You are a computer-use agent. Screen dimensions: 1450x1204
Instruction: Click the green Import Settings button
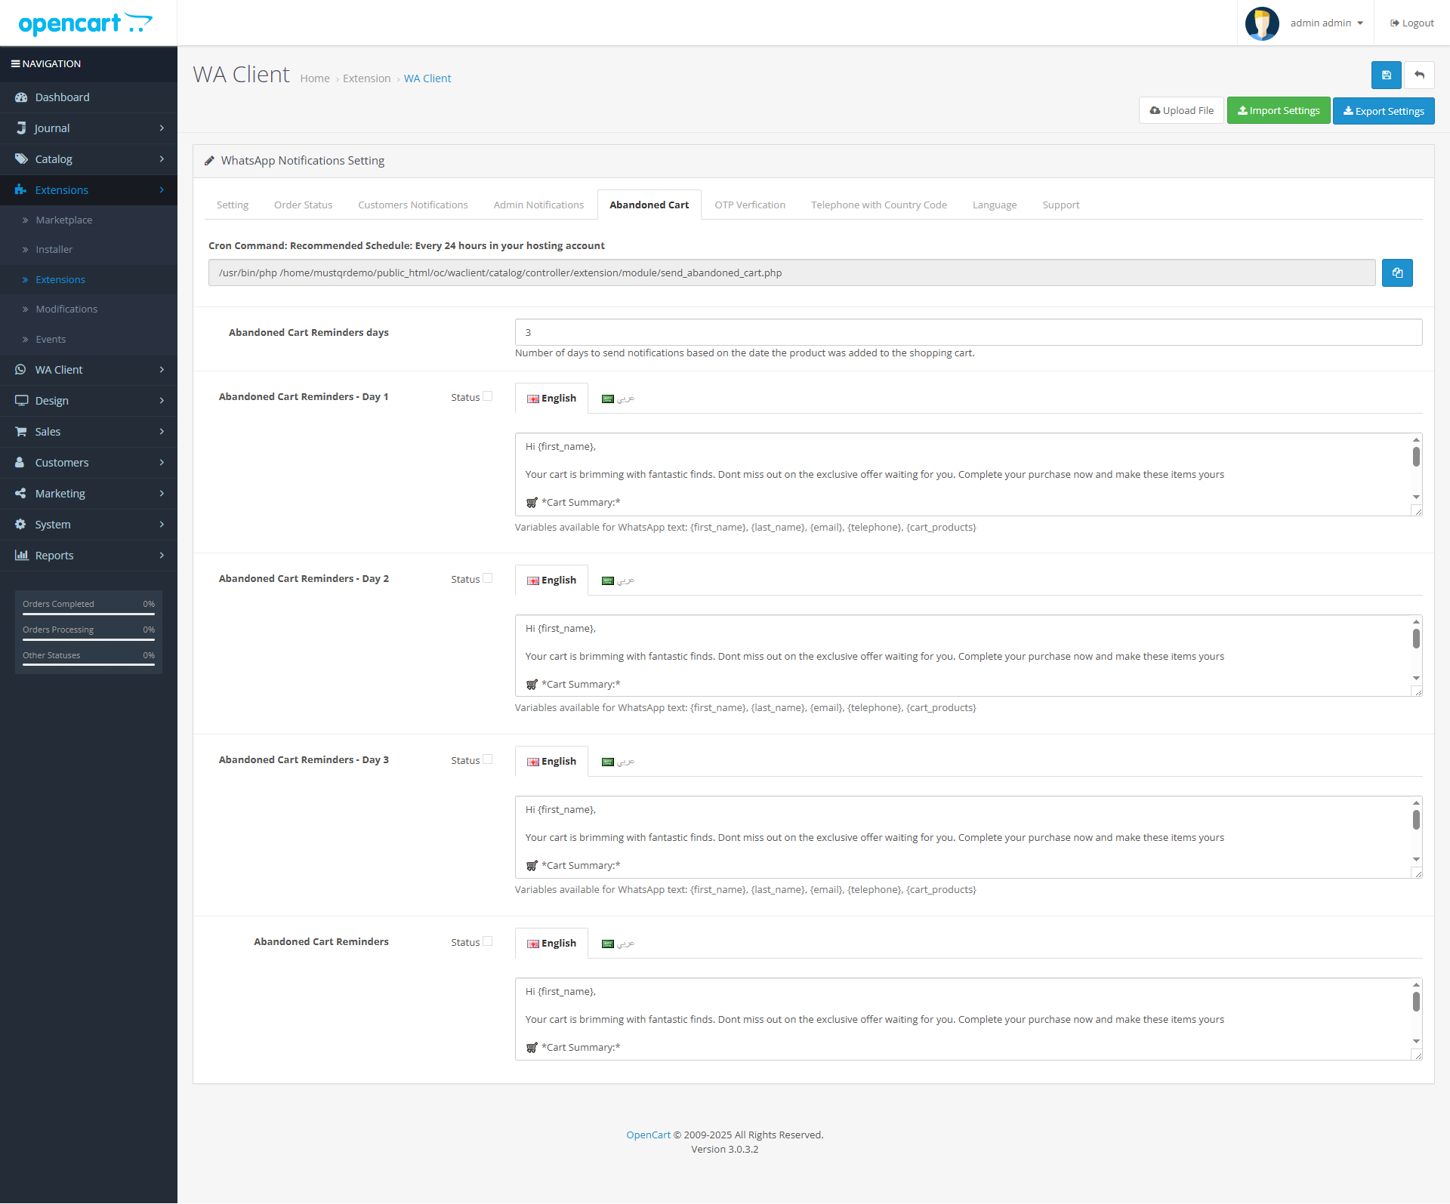coord(1278,111)
